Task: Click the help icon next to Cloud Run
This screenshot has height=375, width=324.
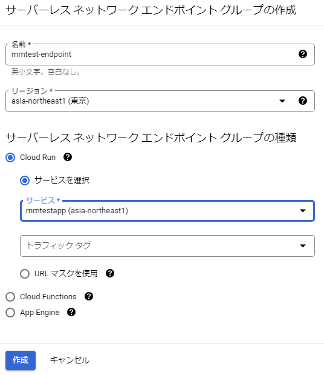Action: pos(68,157)
